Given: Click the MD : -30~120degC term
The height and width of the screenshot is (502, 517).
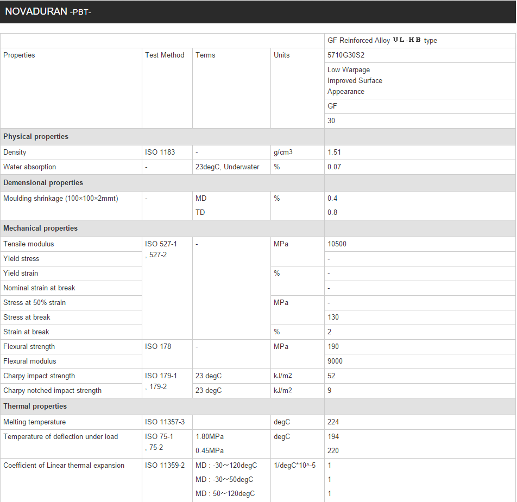Looking at the screenshot, I should 226,466.
